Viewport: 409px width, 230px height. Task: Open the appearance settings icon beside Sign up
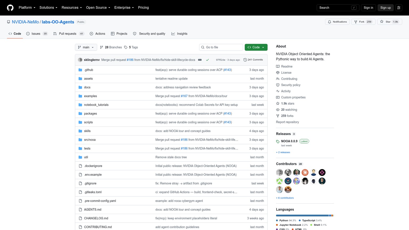(399, 8)
